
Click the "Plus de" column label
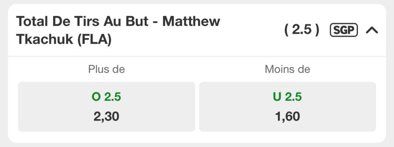pos(107,69)
